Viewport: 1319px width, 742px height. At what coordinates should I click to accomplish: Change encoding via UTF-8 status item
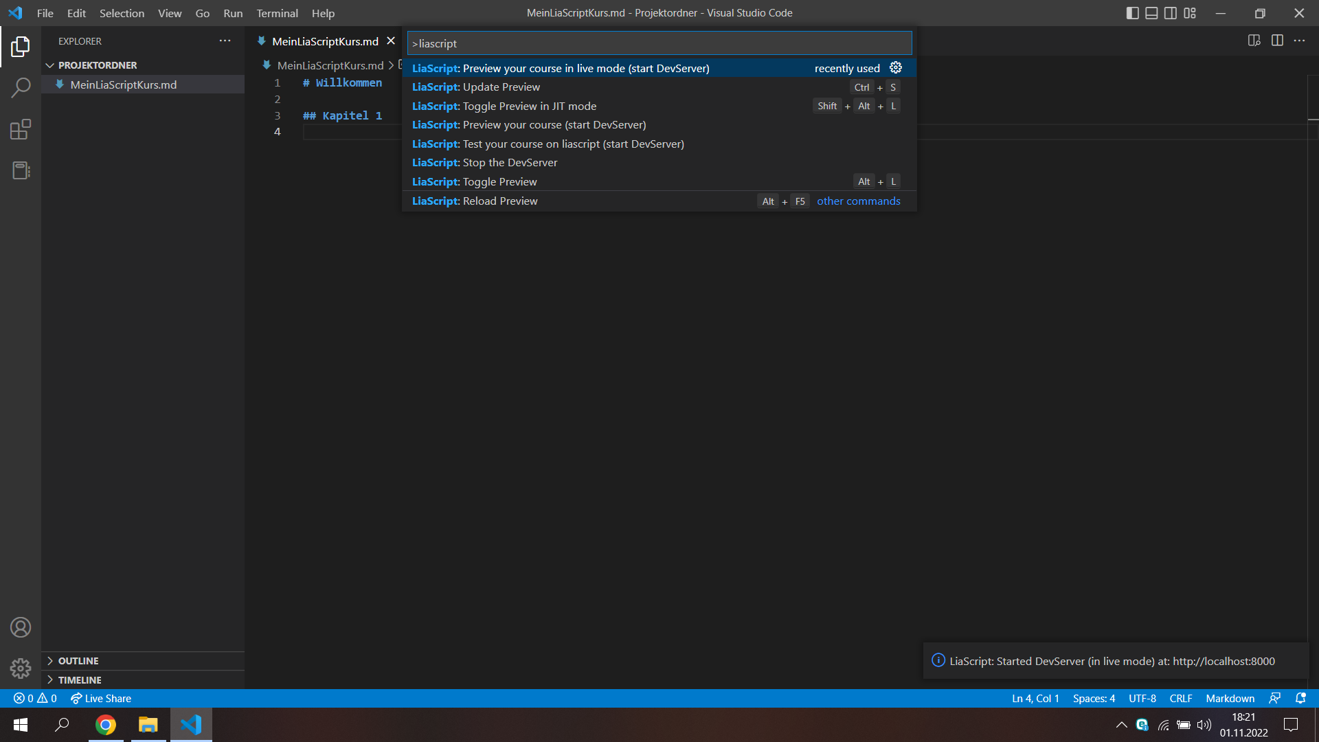[x=1142, y=698]
